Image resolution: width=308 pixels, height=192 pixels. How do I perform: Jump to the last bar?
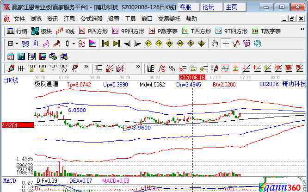pyautogui.click(x=116, y=43)
